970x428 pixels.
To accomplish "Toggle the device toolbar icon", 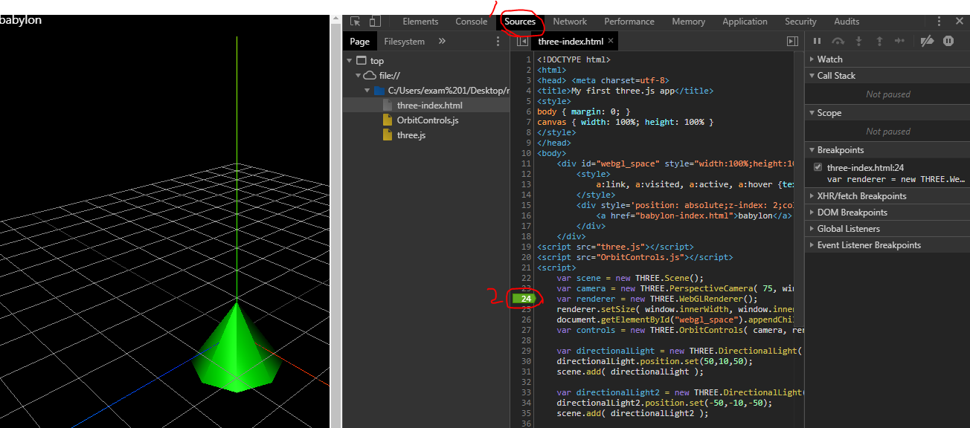I will pos(375,22).
